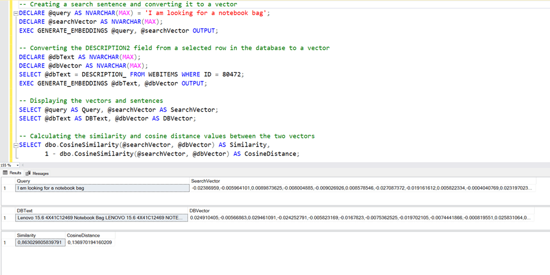Screen dimensions: 550x275
Task: Click the CosineDistance column header
Action: (x=84, y=235)
